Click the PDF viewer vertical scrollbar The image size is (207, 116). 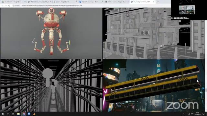pyautogui.click(x=206, y=90)
